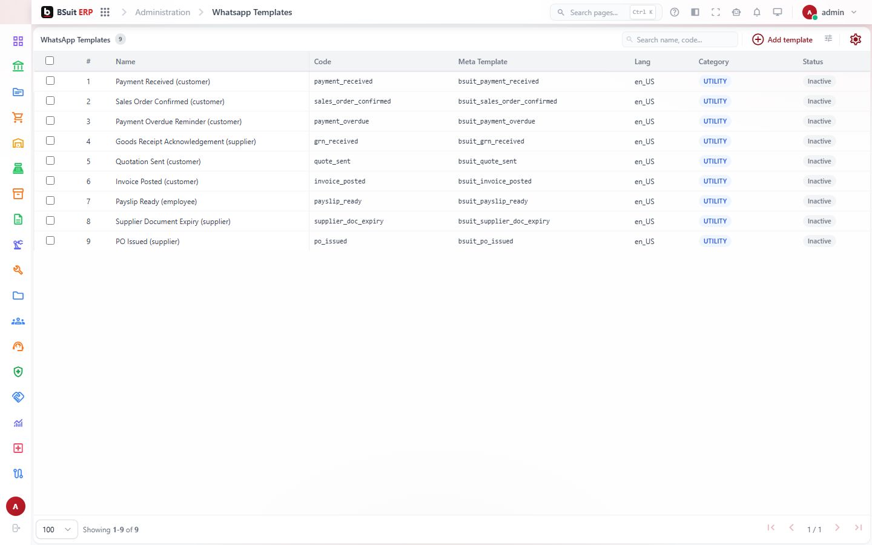872x545 pixels.
Task: Open dashboard grid icon in sidebar
Action: pos(18,41)
